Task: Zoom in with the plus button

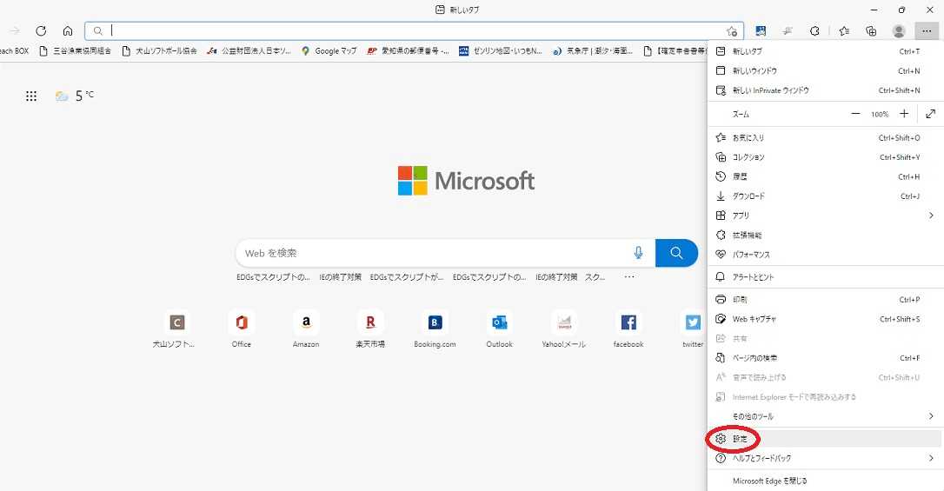Action: tap(904, 114)
